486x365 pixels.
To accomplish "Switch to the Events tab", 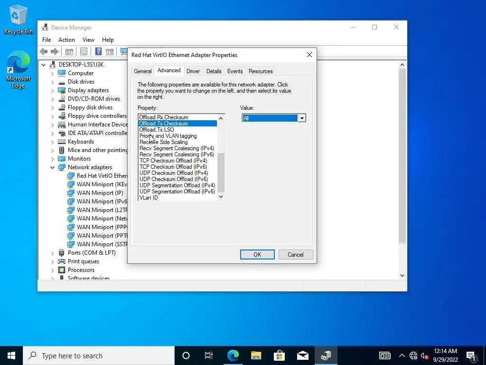I will tap(235, 71).
